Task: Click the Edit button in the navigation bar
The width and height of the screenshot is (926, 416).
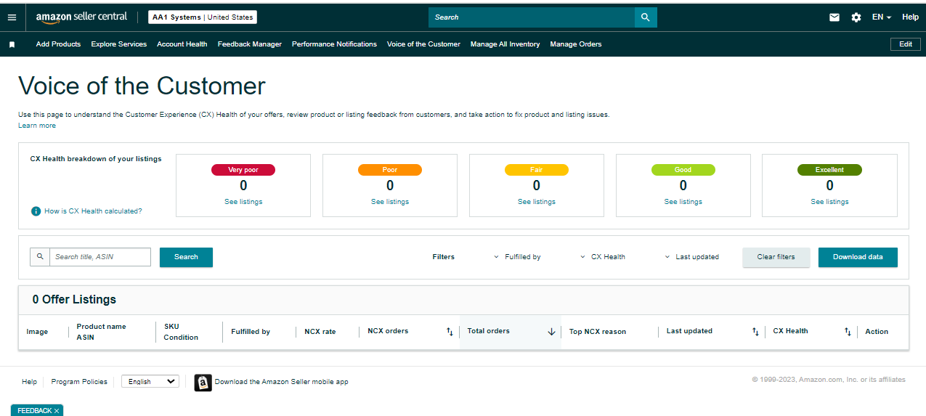Action: [x=906, y=44]
